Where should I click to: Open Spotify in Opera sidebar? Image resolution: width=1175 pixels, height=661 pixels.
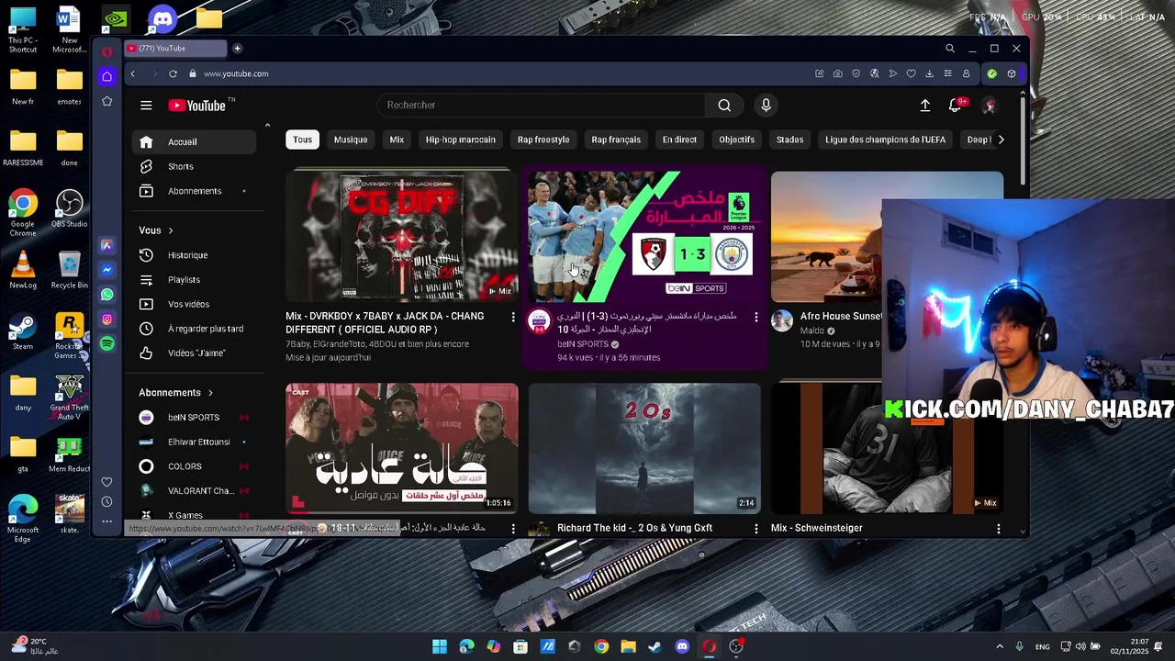click(x=107, y=343)
